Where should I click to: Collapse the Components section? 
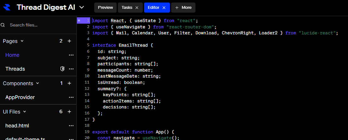tap(38, 83)
